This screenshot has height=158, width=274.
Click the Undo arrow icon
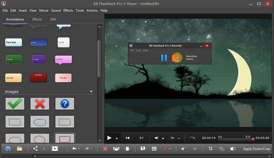(x=74, y=149)
